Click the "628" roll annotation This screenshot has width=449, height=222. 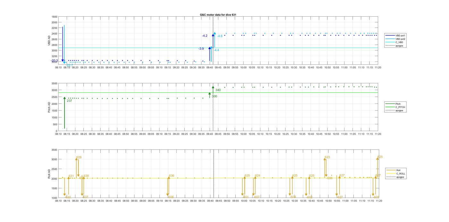(x=79, y=157)
